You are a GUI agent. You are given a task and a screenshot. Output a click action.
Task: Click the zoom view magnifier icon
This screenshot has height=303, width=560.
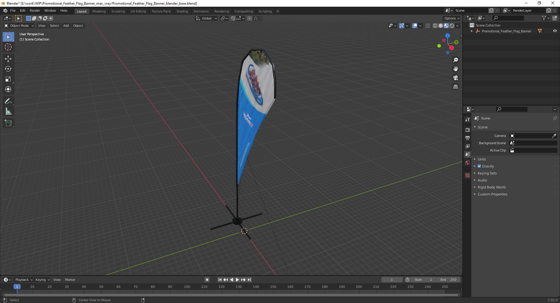pyautogui.click(x=456, y=60)
